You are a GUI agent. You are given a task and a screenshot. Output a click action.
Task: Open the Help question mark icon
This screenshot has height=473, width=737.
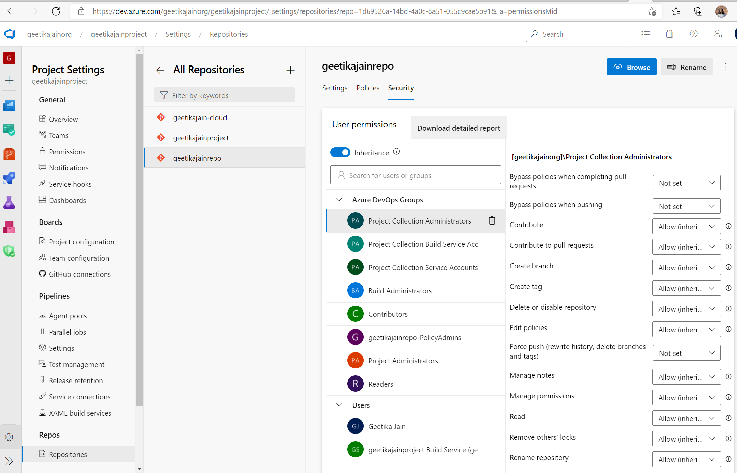coord(694,34)
